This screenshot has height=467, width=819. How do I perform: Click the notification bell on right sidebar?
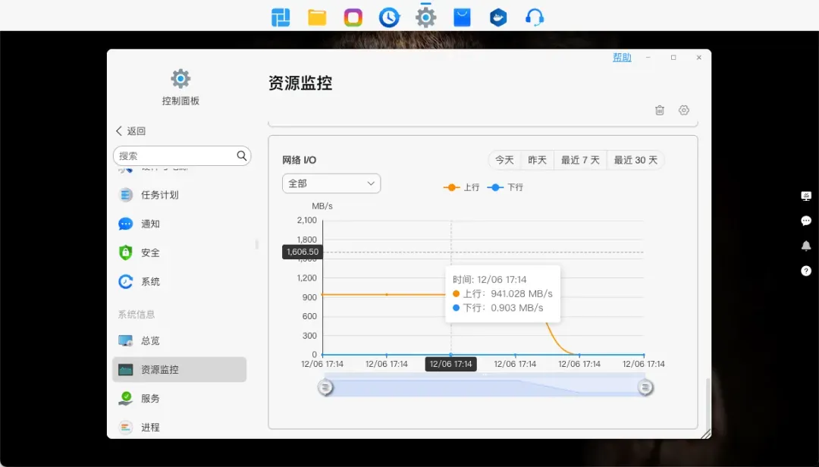coord(806,246)
